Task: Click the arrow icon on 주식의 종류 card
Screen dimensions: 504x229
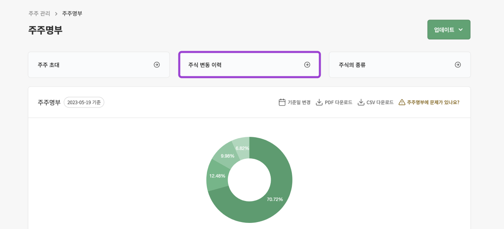Action: (458, 65)
